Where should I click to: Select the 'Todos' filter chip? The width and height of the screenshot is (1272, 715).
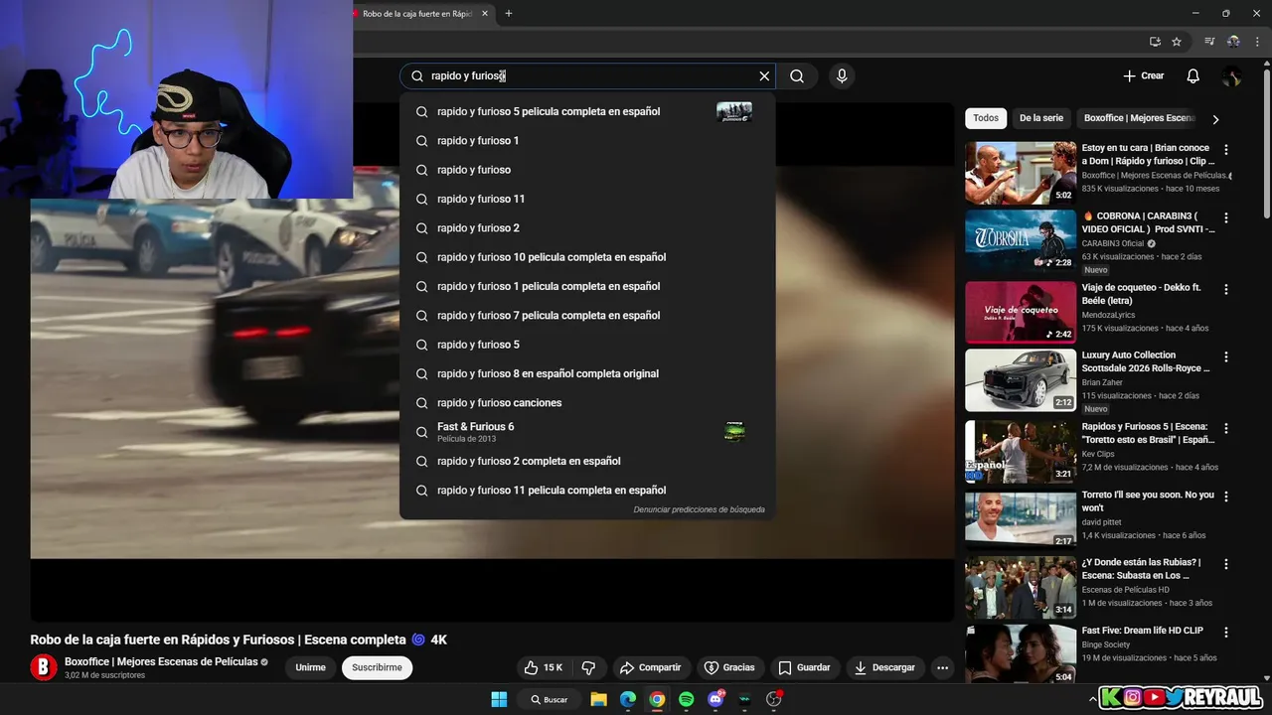[x=986, y=118]
